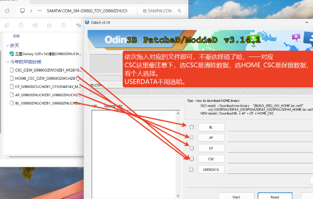Viewport: 313px width, 199px height.
Task: Click the file icon beside CP_G9860ZCUCHZB1
Action: tap(12, 86)
